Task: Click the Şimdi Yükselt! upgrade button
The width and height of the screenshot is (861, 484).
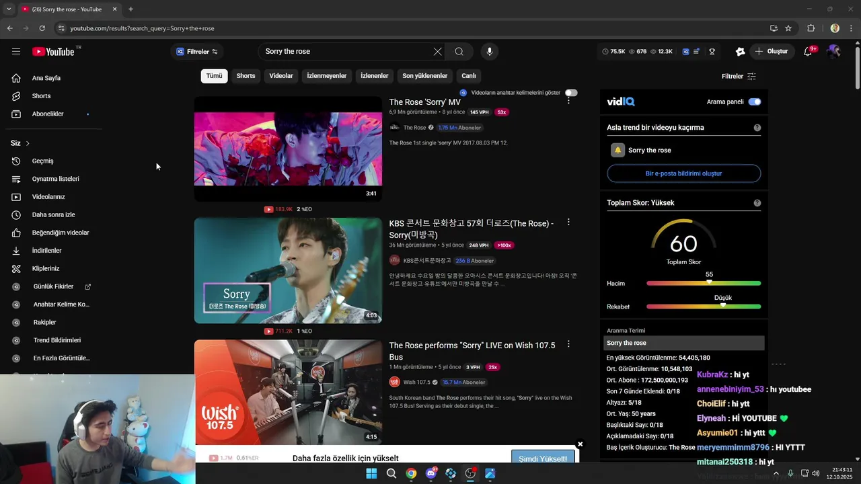Action: 542,458
